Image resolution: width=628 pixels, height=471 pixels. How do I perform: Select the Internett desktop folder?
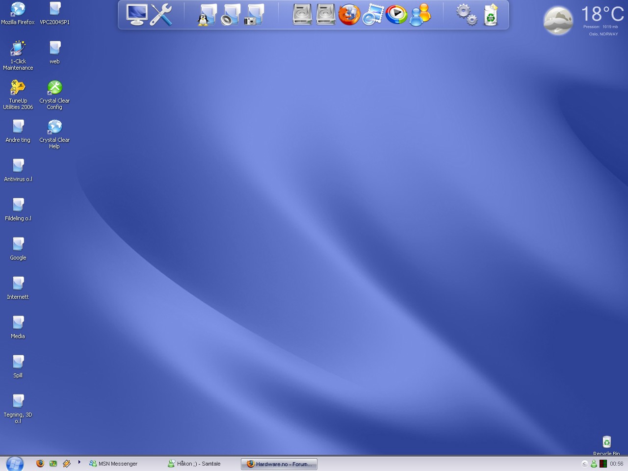click(x=18, y=288)
